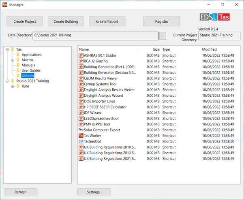Click the Building Generator (Part L 2006) icon
The width and height of the screenshot is (244, 200).
tap(81, 67)
